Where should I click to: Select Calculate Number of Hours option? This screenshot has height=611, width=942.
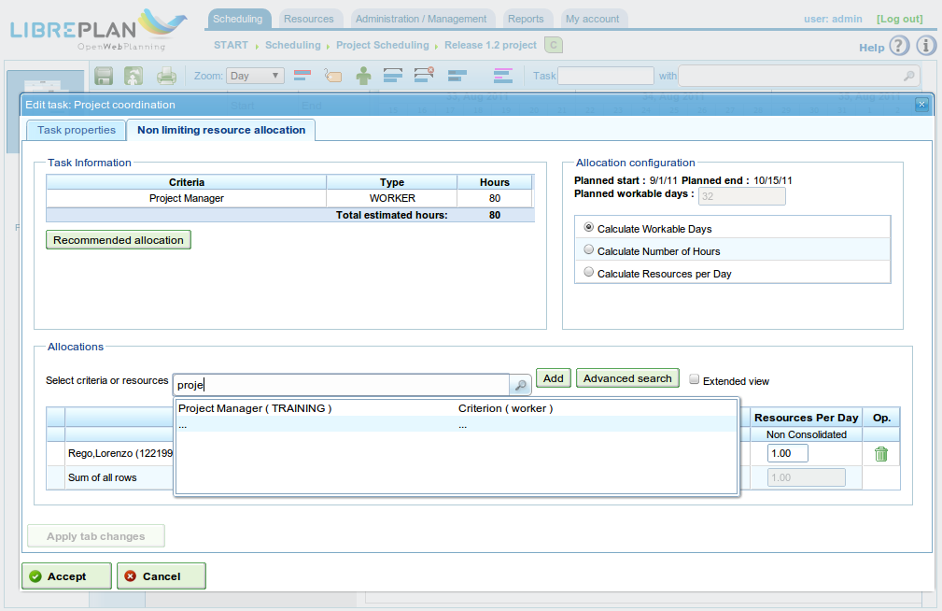click(x=589, y=249)
